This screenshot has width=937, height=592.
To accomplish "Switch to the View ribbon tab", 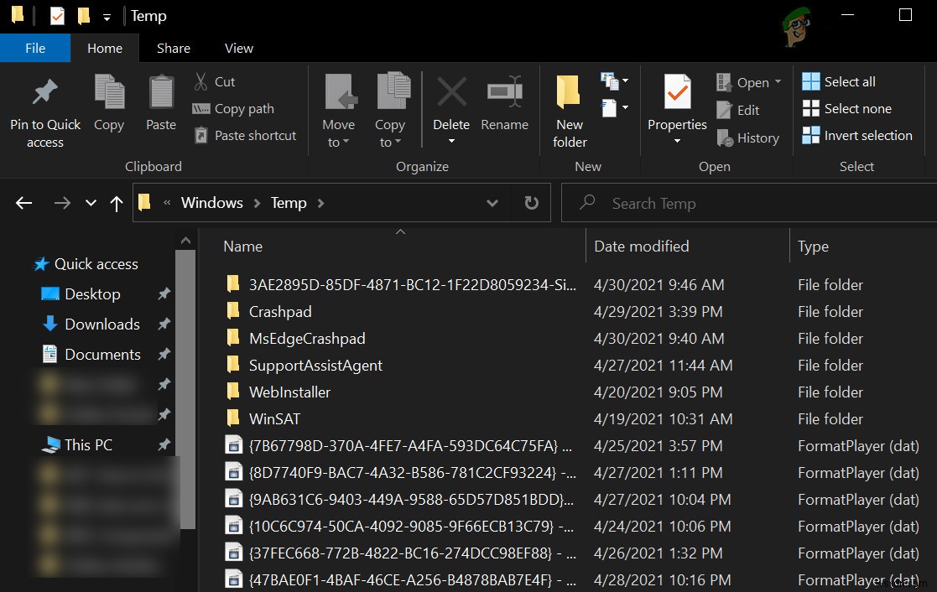I will pos(238,48).
